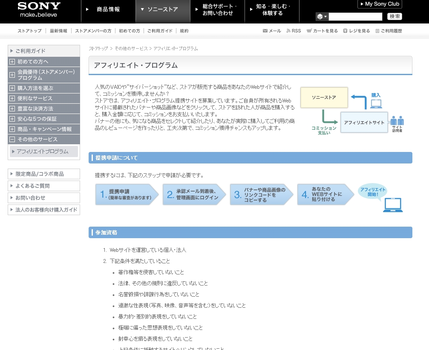This screenshot has height=350, width=429.
Task: Click step 3 リンクコードをコピーする arrow
Action: (262, 194)
